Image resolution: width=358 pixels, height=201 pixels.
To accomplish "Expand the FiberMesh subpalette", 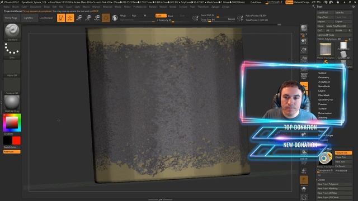I will [x=324, y=95].
